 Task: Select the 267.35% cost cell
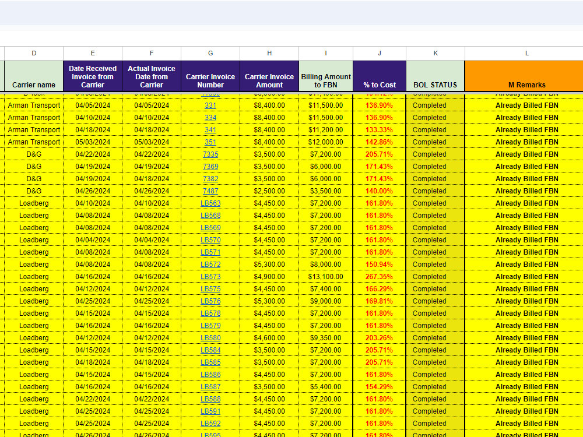point(380,277)
